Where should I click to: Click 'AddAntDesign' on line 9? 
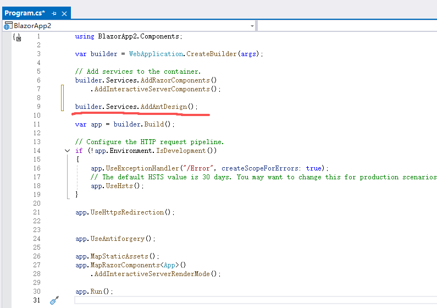click(164, 107)
